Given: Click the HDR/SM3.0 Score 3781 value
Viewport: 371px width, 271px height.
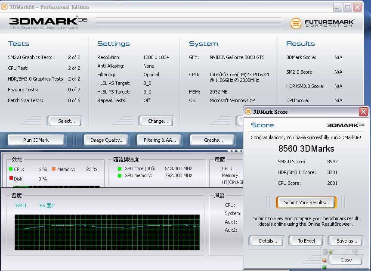Looking at the screenshot, I should 332,172.
